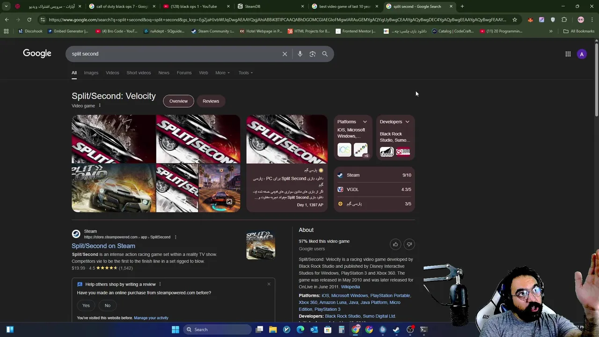Open new browser tab
The image size is (599, 337).
462,7
